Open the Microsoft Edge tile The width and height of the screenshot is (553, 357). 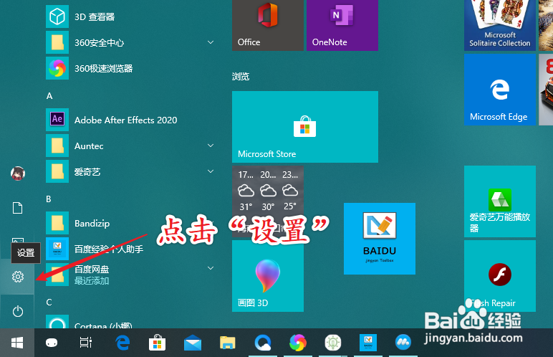[x=500, y=90]
